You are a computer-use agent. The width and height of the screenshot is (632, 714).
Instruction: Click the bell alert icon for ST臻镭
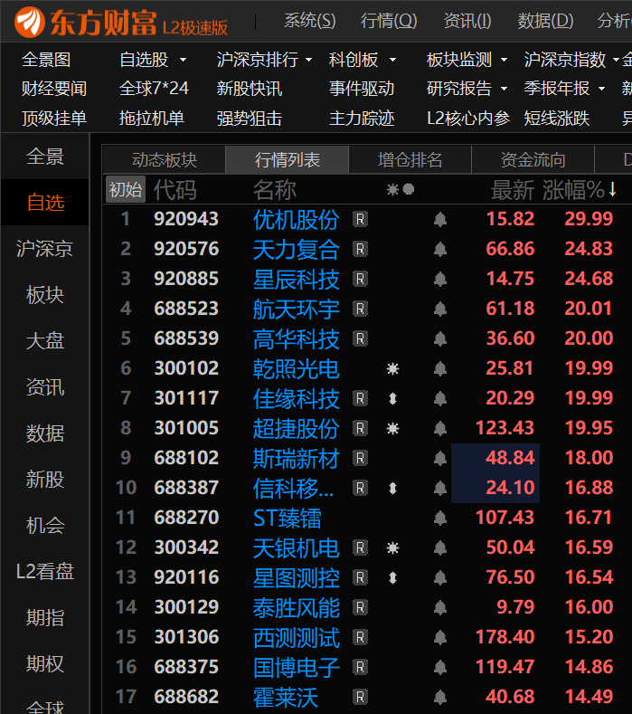(x=440, y=518)
